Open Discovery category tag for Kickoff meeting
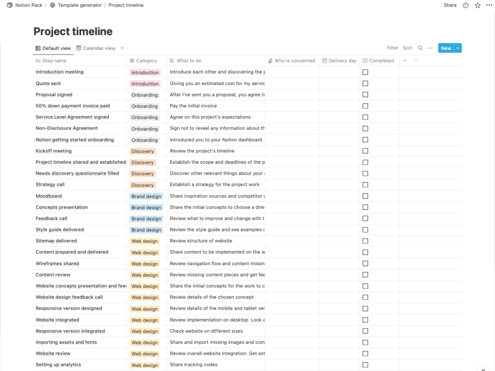The height and width of the screenshot is (371, 495). 143,151
